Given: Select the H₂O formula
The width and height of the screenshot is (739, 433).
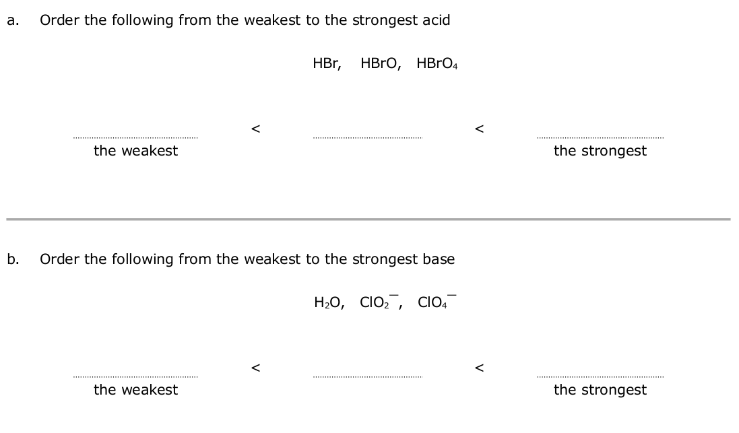Looking at the screenshot, I should [329, 303].
